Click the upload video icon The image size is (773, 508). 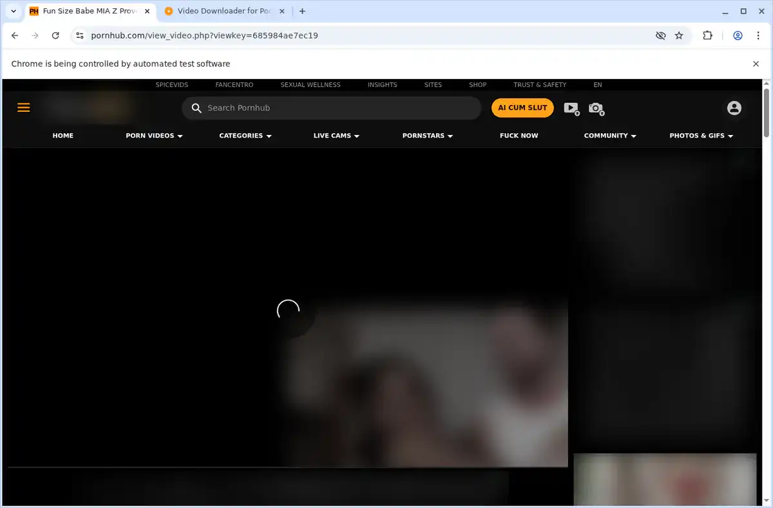571,108
